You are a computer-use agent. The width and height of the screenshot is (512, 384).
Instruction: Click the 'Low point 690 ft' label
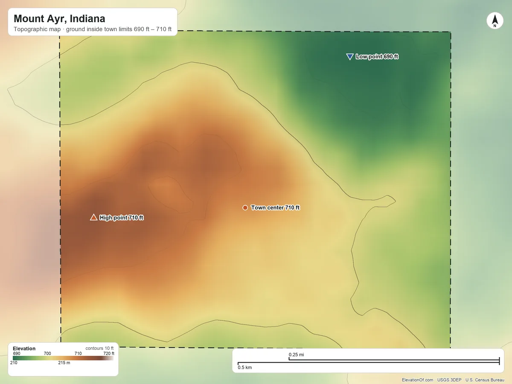(x=377, y=56)
